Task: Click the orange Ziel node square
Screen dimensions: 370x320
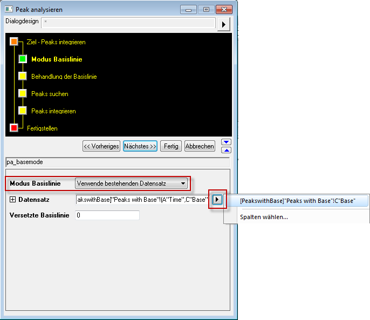Action: point(14,42)
